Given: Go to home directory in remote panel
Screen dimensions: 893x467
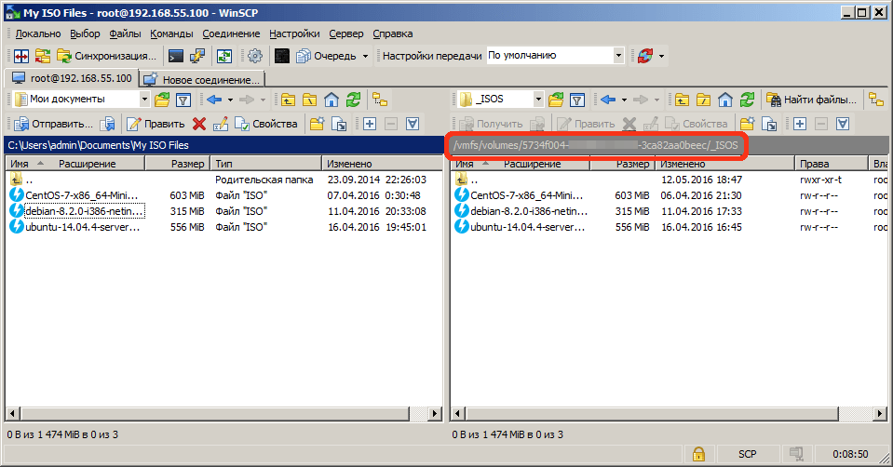Looking at the screenshot, I should 725,100.
